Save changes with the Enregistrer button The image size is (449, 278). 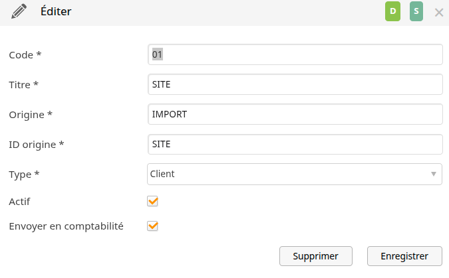pos(404,256)
